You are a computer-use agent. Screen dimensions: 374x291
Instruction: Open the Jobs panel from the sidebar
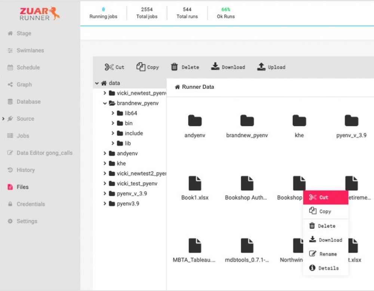(x=22, y=135)
